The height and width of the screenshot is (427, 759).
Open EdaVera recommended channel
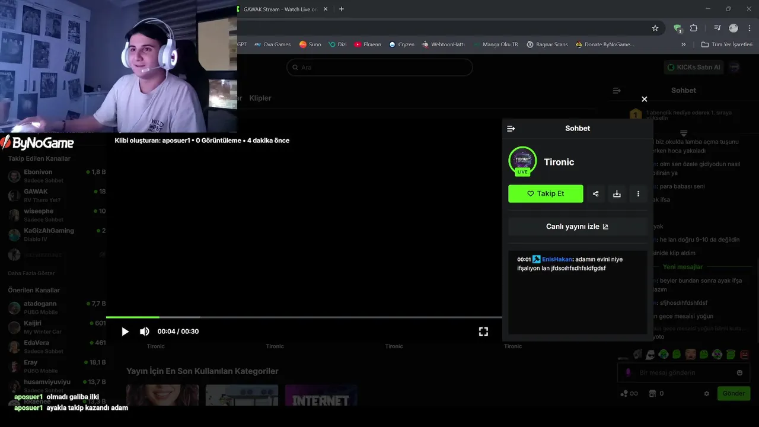coord(56,346)
